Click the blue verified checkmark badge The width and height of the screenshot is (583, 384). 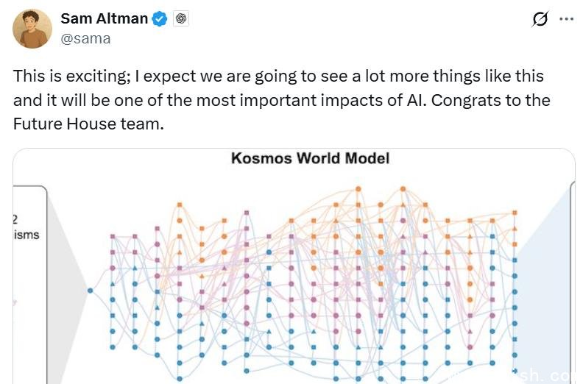[160, 19]
